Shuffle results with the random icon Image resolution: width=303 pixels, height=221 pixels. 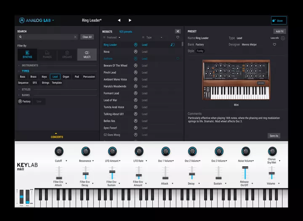click(x=178, y=31)
